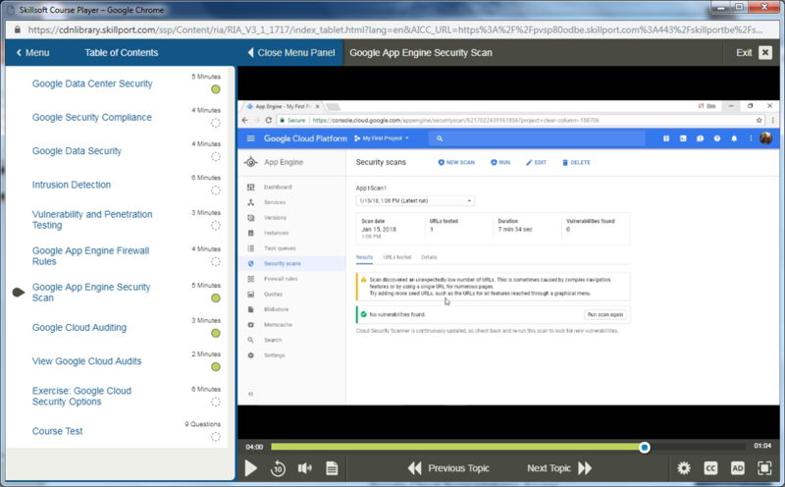785x487 pixels.
Task: Click Data Center Security completion indicator
Action: click(215, 89)
